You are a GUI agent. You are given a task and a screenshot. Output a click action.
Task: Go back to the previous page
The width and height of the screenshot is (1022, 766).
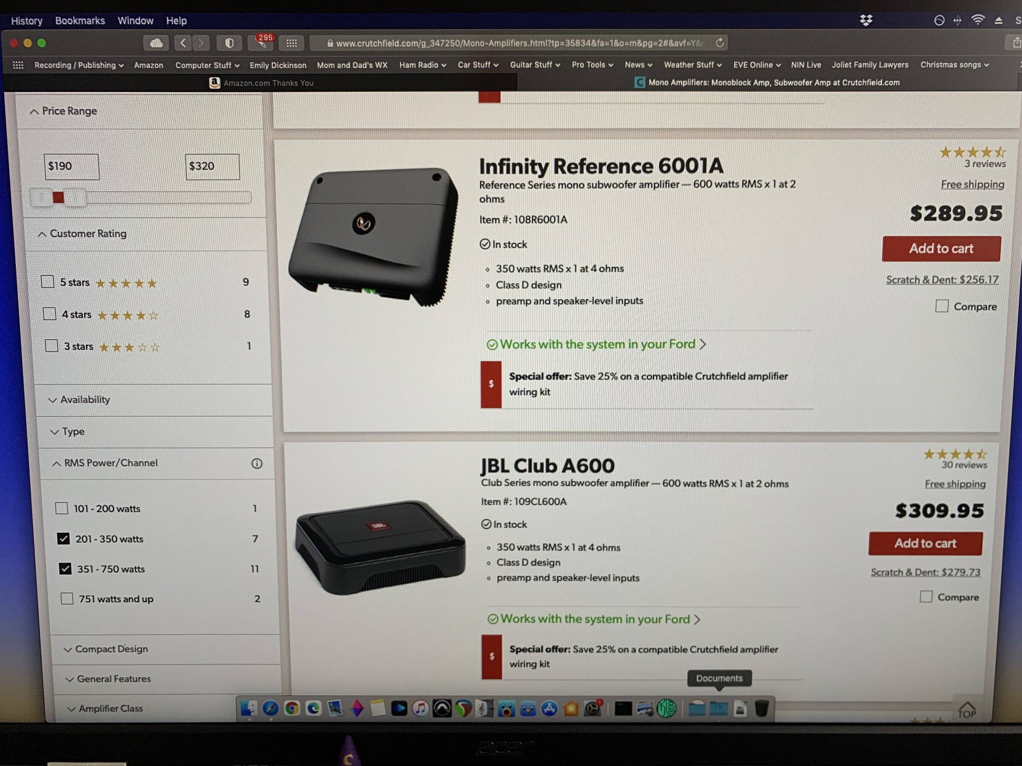click(183, 43)
